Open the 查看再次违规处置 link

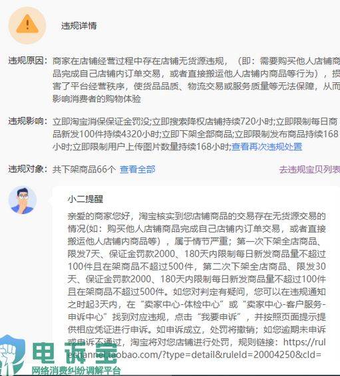pos(267,147)
